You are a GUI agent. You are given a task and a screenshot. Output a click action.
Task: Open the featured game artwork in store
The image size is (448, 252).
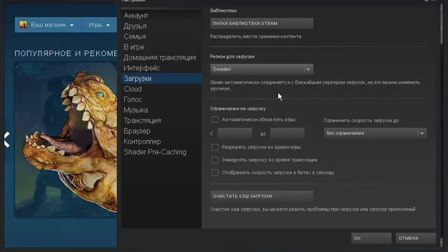(x=66, y=140)
